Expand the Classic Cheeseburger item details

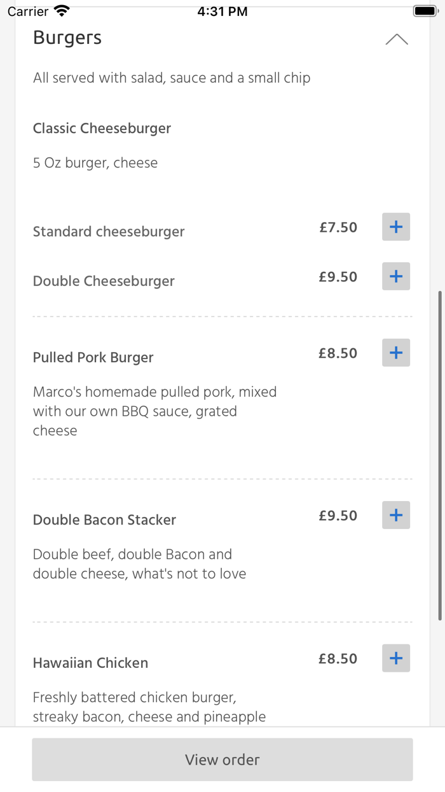(102, 128)
